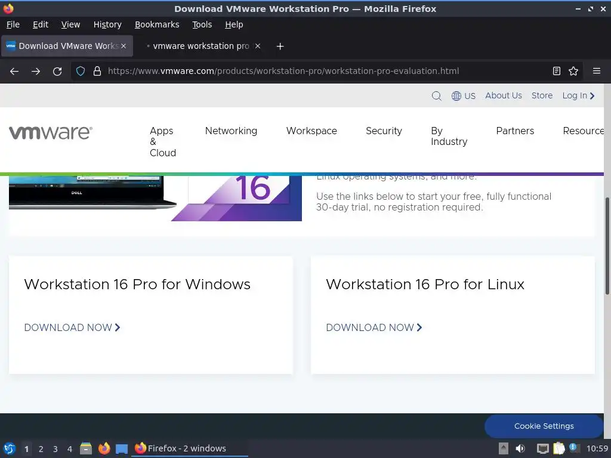The height and width of the screenshot is (458, 611).
Task: Click the About Us link
Action: [503, 96]
